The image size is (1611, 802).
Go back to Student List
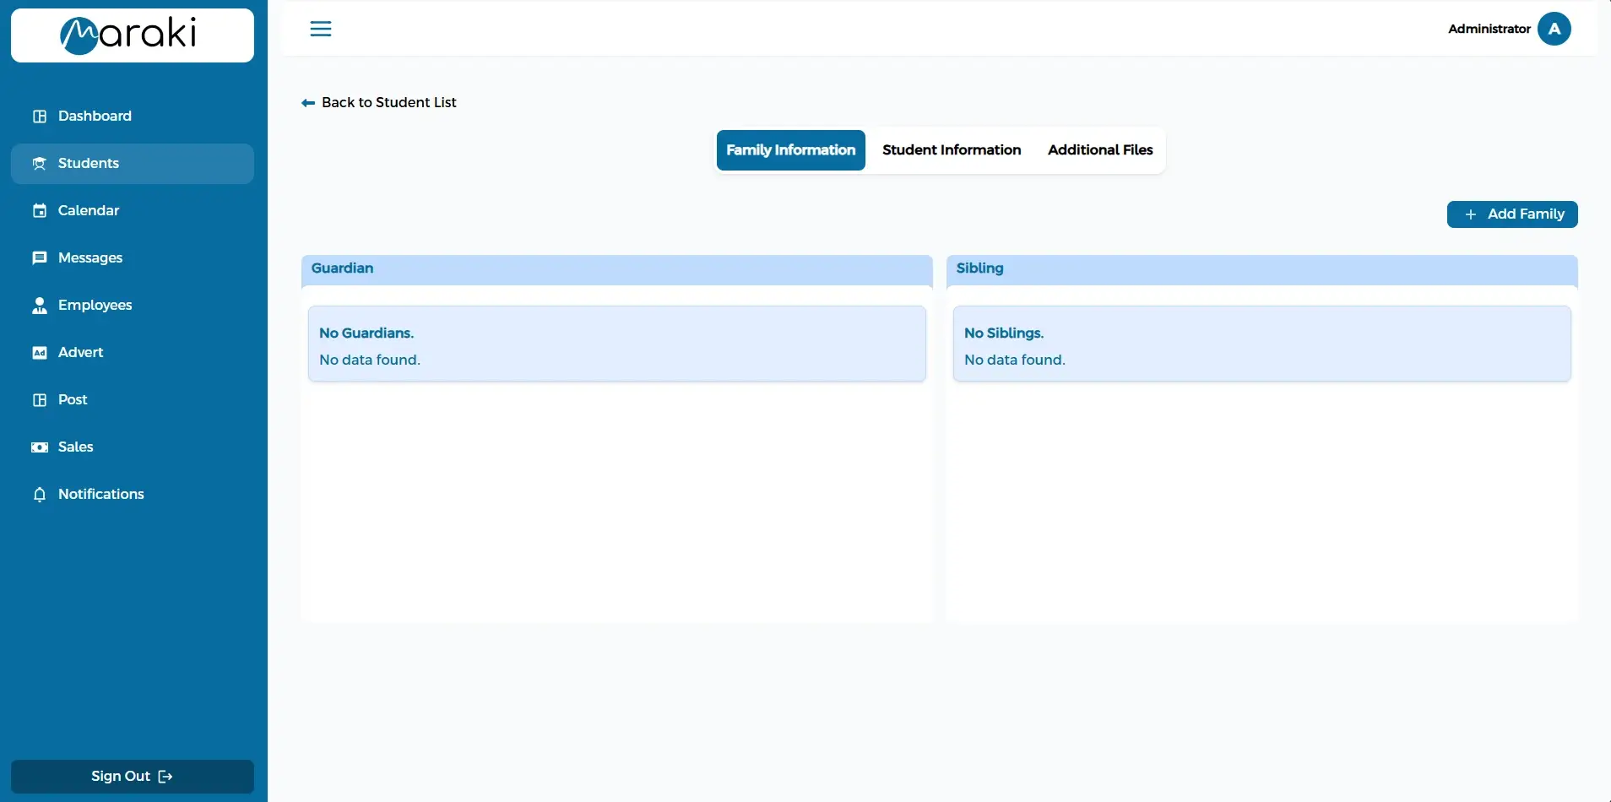379,102
